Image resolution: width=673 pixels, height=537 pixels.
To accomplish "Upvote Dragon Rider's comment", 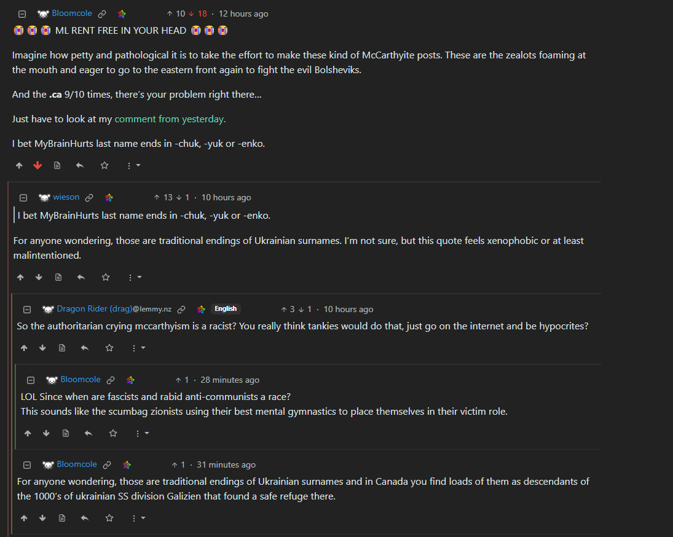I will pos(24,348).
